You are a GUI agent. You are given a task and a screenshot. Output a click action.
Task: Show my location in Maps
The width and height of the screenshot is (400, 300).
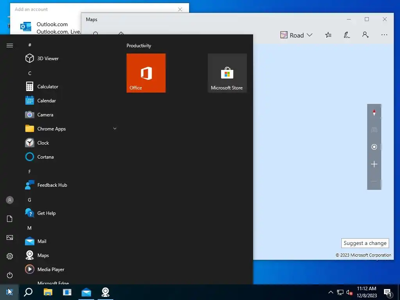point(374,147)
